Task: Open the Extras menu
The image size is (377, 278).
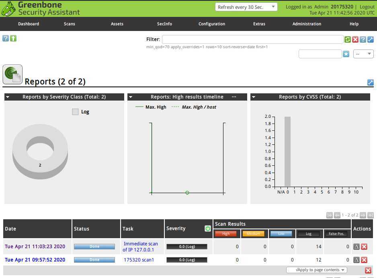Action: [259, 24]
